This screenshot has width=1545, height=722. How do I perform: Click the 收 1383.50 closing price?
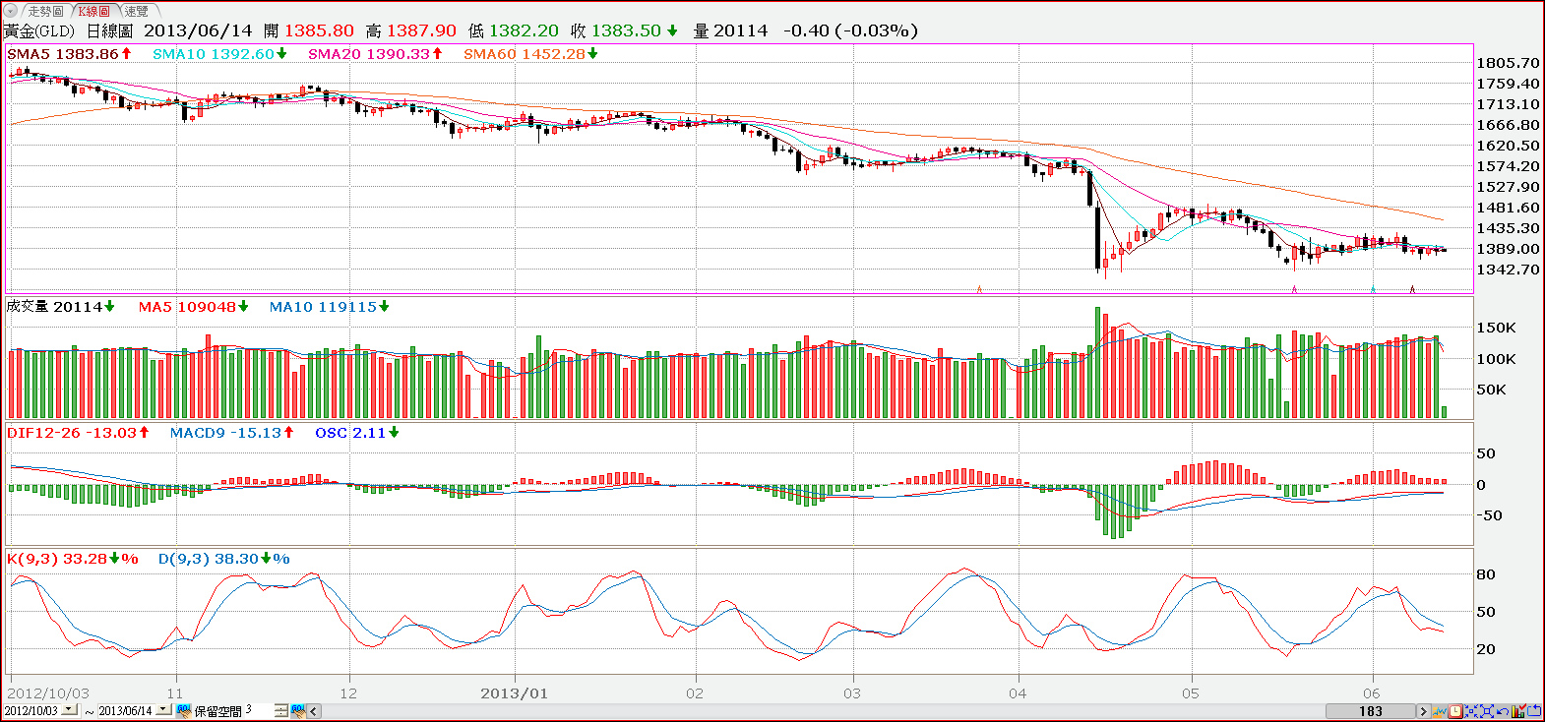point(625,31)
